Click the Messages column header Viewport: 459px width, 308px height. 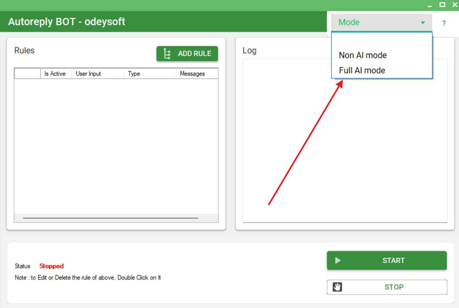click(196, 74)
